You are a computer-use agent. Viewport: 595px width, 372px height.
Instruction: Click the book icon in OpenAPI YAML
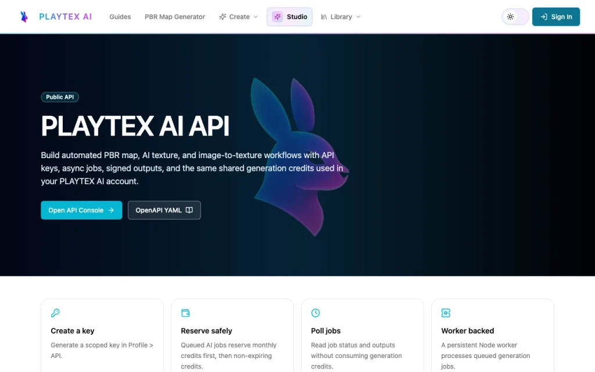pos(189,210)
